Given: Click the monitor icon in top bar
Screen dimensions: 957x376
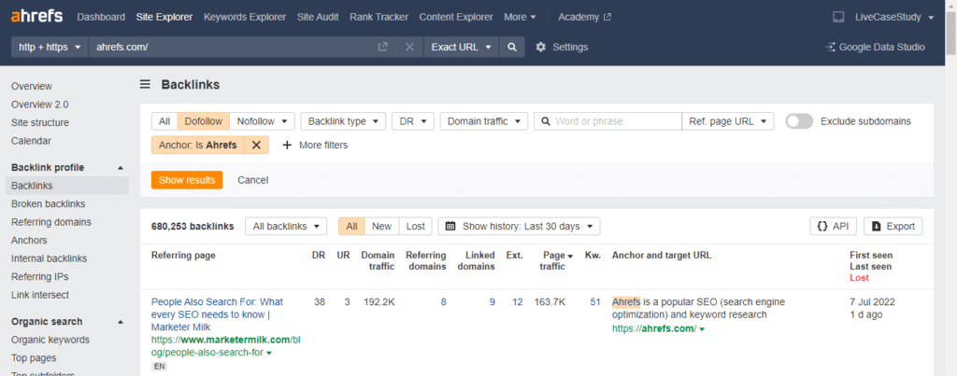Looking at the screenshot, I should coord(838,17).
